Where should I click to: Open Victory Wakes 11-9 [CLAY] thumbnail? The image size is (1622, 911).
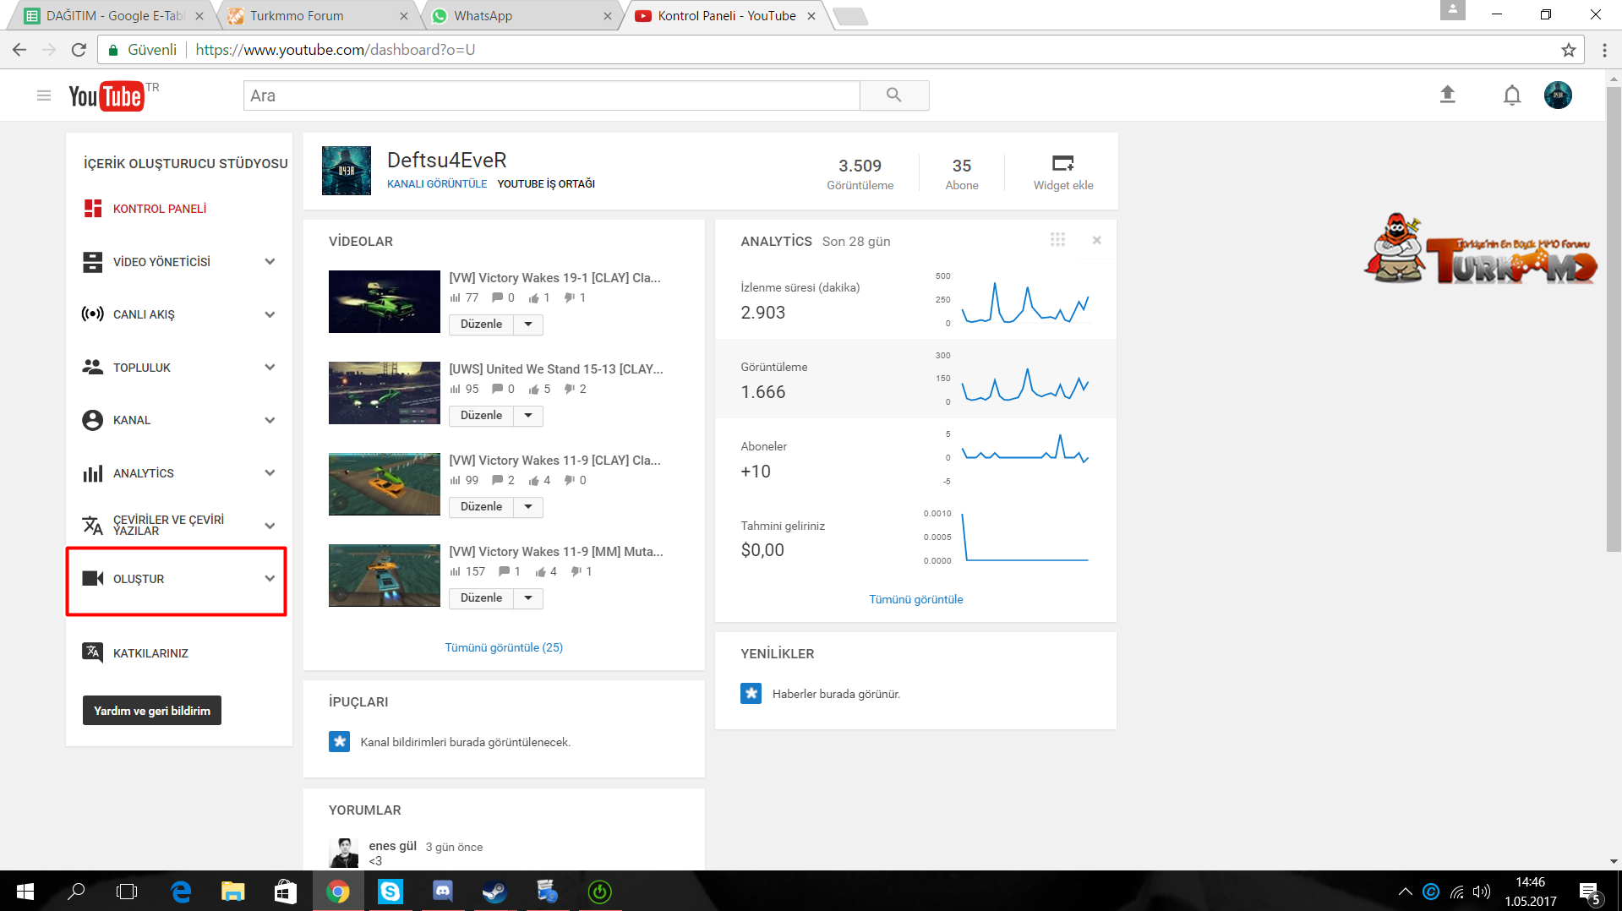click(x=385, y=484)
